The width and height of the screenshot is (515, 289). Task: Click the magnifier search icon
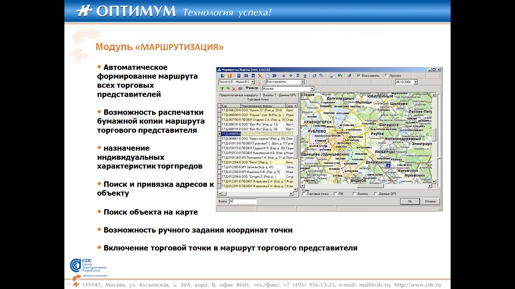260,82
